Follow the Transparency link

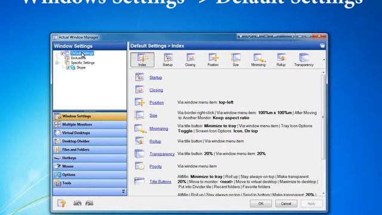coord(162,154)
